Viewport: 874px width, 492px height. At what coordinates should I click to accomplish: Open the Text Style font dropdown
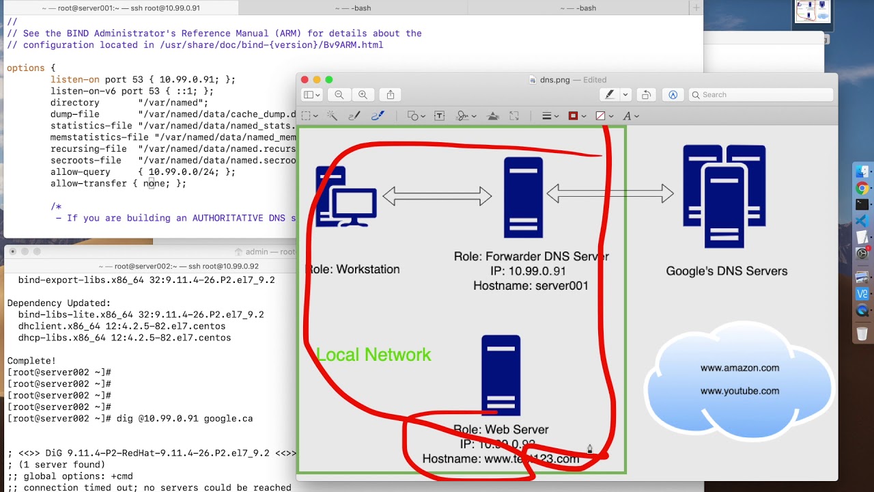630,116
